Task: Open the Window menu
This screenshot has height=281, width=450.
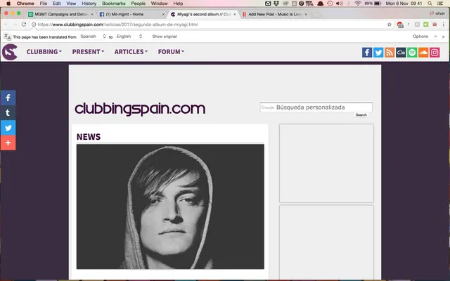Action: pos(160,4)
